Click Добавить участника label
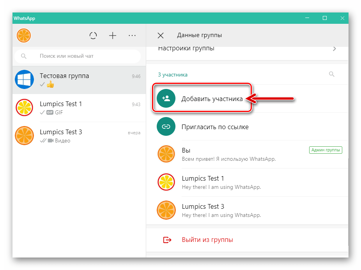Image resolution: width=361 pixels, height=270 pixels. click(x=212, y=99)
